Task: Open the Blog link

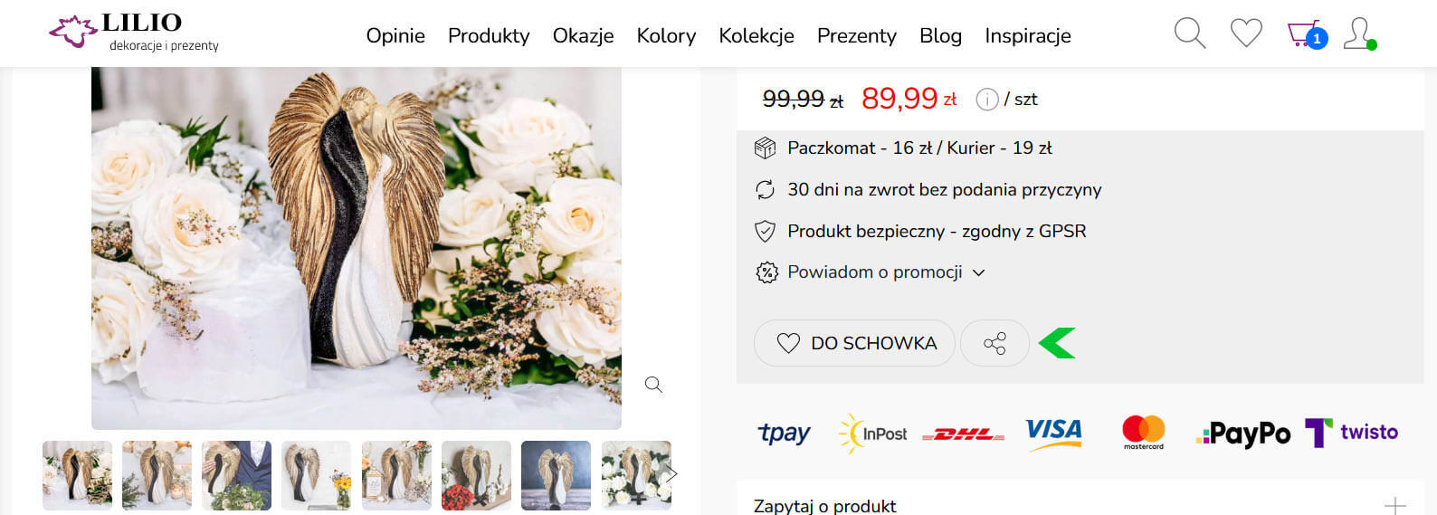Action: coord(940,36)
